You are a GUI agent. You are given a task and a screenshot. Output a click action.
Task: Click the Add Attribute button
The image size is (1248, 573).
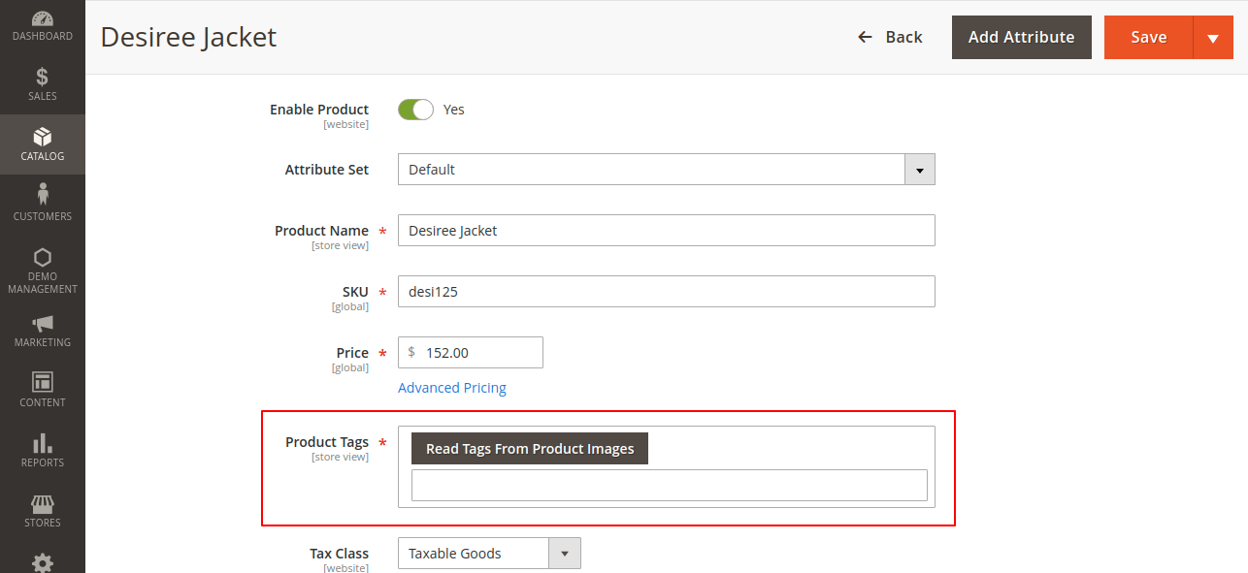1021,38
